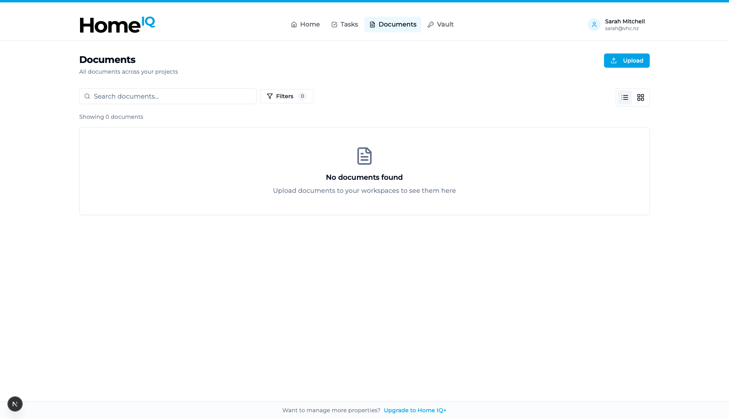The height and width of the screenshot is (419, 729).
Task: Switch to grid view
Action: [641, 97]
